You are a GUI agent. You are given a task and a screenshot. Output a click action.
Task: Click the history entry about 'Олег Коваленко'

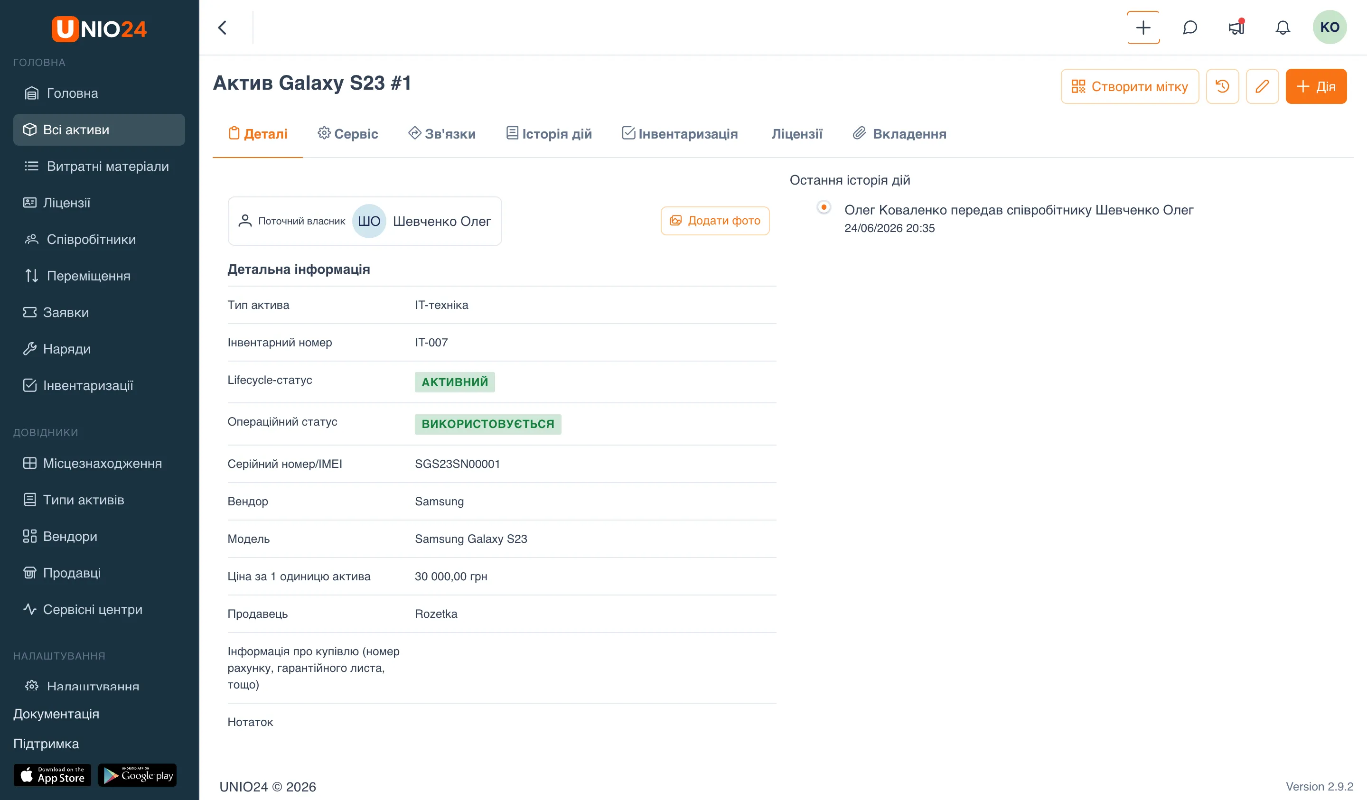[x=1019, y=211]
